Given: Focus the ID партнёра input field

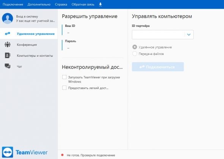Looking at the screenshot, I should pyautogui.click(x=158, y=34).
